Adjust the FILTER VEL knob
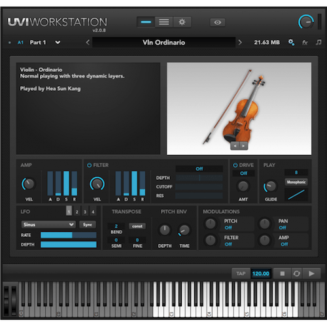The image size is (327, 327). (x=97, y=184)
